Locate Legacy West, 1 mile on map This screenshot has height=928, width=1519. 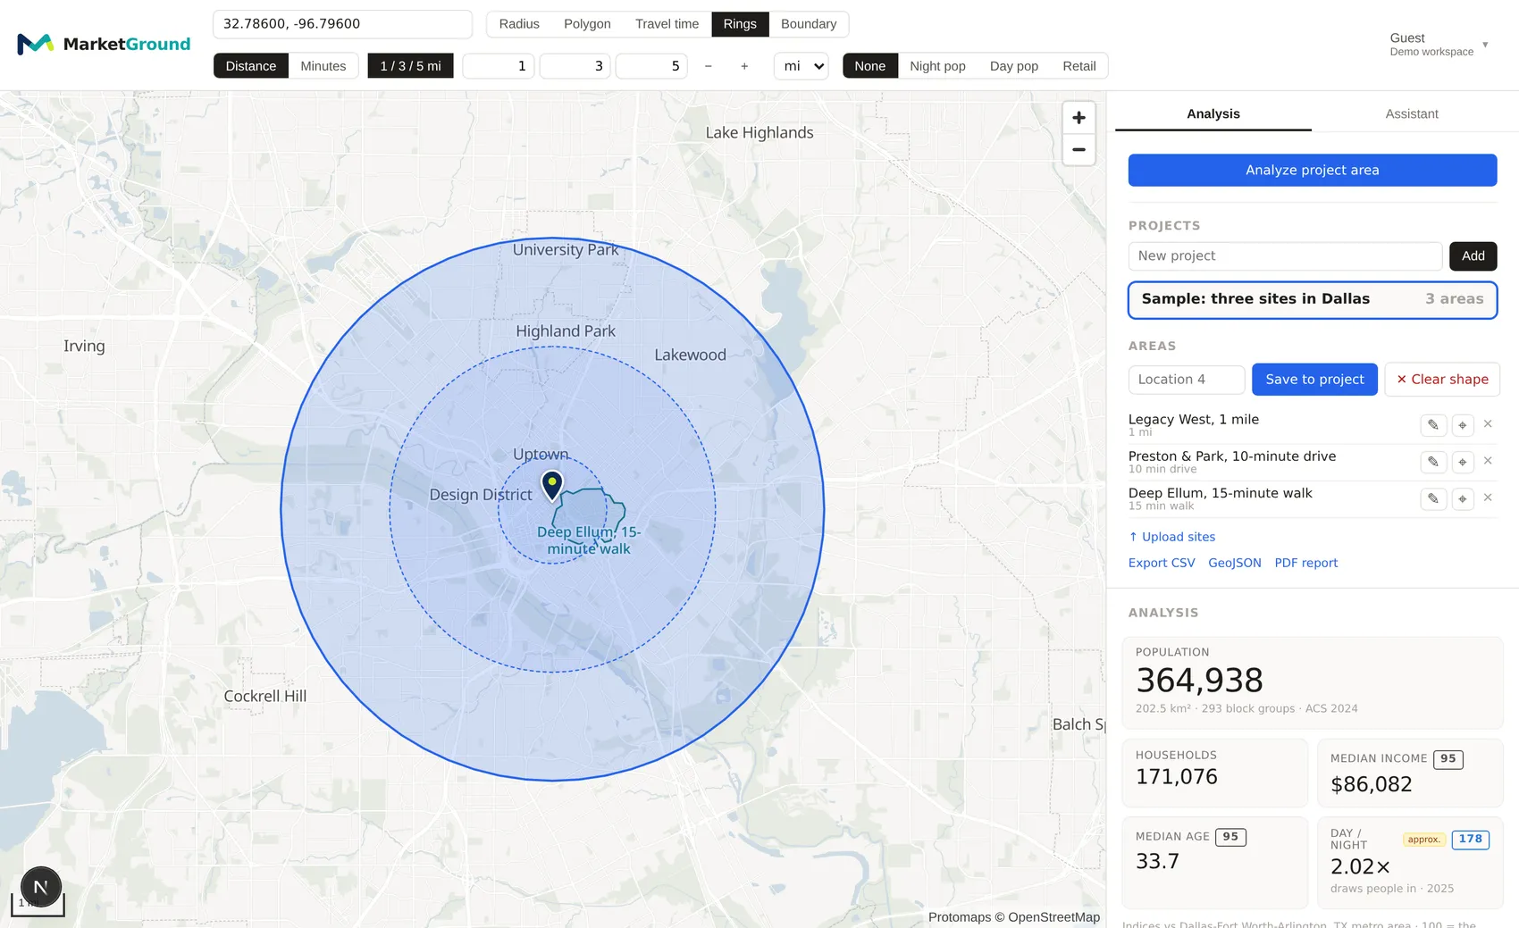pos(1463,425)
